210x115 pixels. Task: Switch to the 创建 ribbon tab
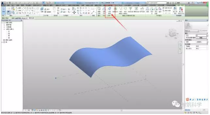(x=8, y=6)
